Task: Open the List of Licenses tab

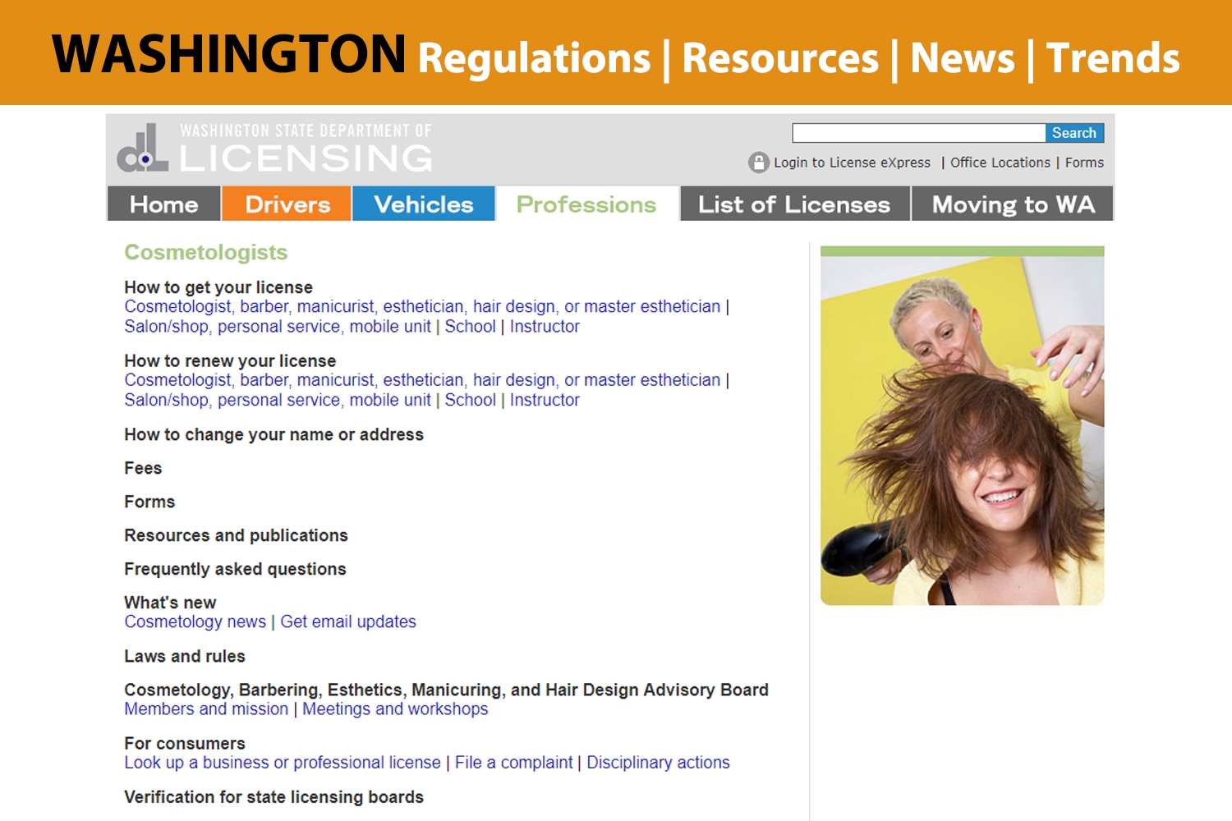Action: pyautogui.click(x=794, y=204)
